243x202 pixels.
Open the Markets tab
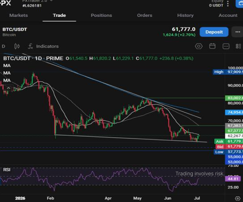tap(18, 15)
